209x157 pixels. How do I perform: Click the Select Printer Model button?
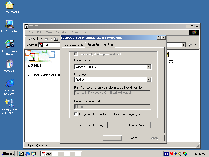(x=134, y=125)
